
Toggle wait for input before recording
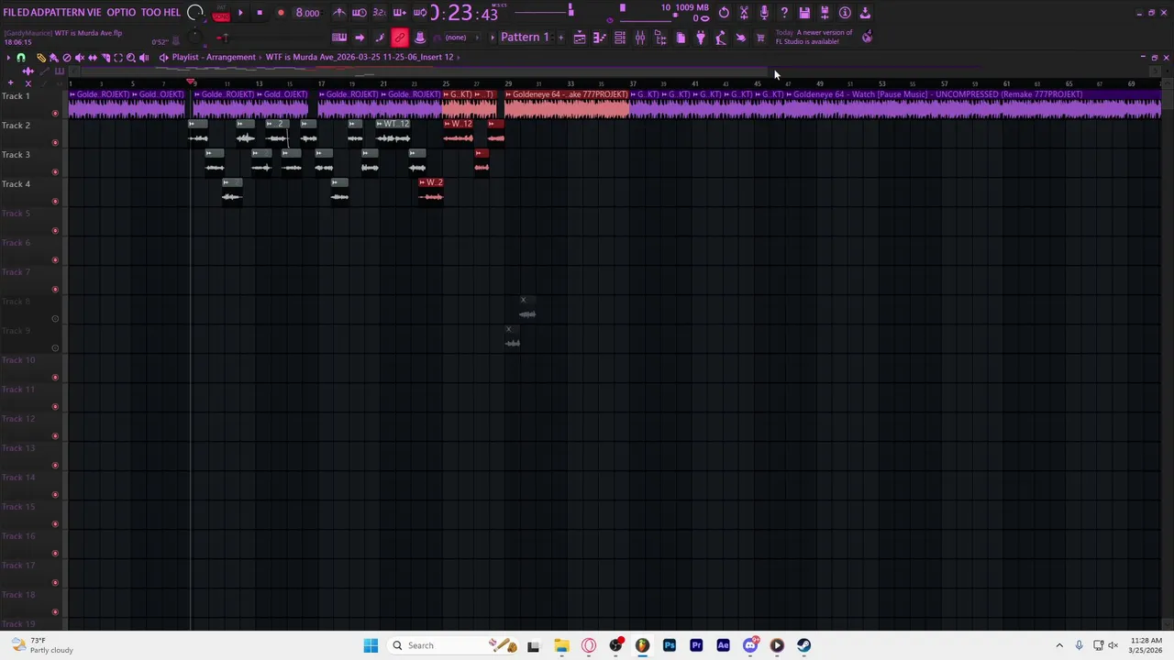point(360,13)
